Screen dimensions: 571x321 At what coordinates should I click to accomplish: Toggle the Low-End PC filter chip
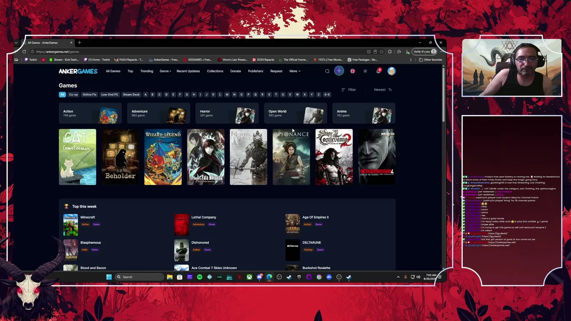pyautogui.click(x=110, y=95)
